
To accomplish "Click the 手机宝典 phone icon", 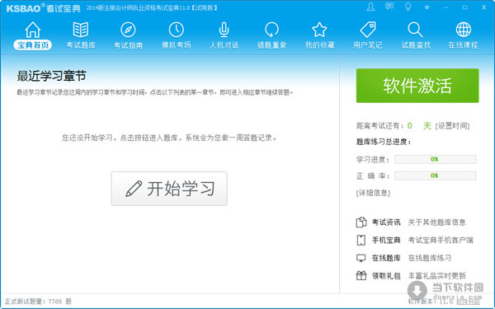I will tap(361, 240).
